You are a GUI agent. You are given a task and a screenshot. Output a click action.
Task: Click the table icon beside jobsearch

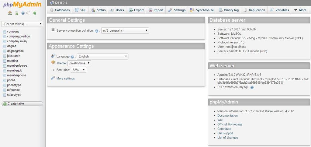coord(4,56)
